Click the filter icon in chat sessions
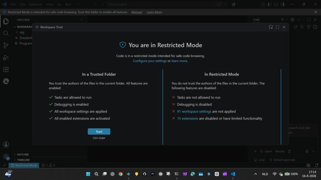The height and width of the screenshot is (180, 321). (309, 27)
